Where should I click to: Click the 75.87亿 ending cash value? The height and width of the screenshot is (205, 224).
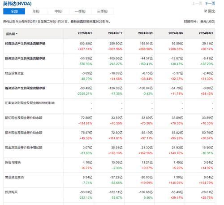(x=86, y=133)
